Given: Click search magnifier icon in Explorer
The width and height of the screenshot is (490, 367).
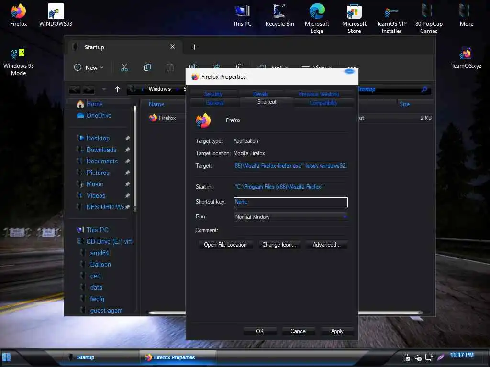Looking at the screenshot, I should [424, 89].
